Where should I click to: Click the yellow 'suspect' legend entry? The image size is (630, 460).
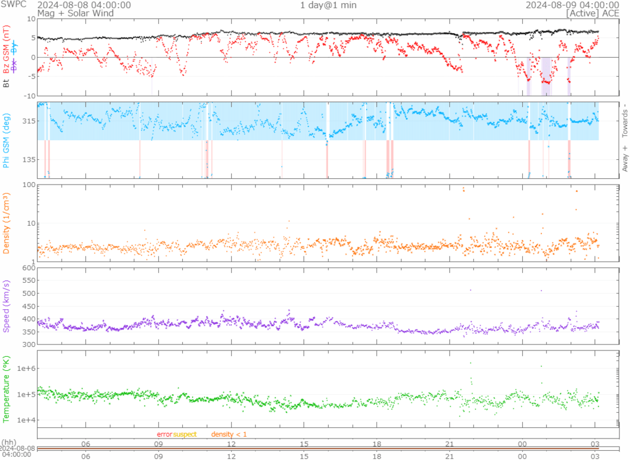click(x=185, y=435)
